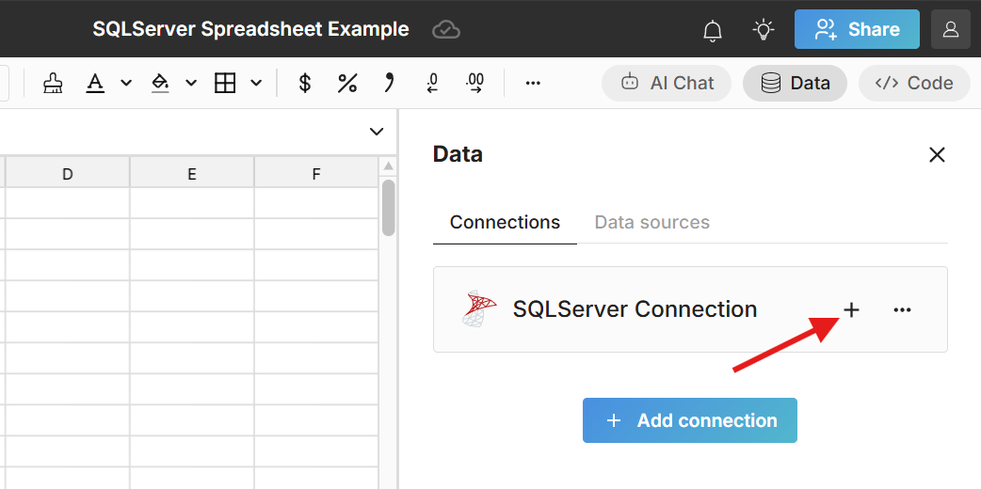The width and height of the screenshot is (981, 489).
Task: Open text color dropdown arrow
Action: [126, 84]
